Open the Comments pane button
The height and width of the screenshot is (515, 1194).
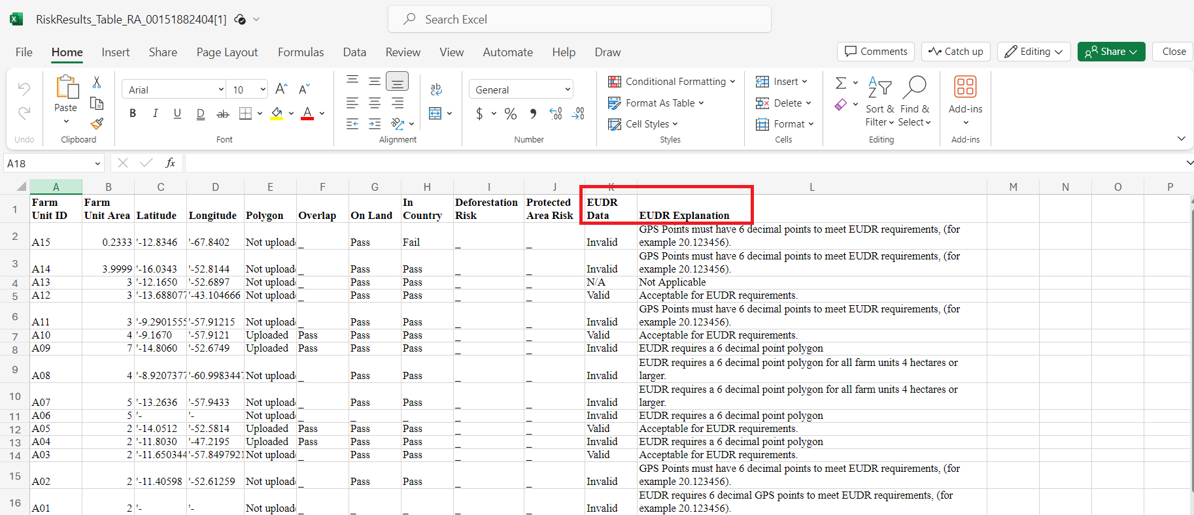(x=876, y=52)
